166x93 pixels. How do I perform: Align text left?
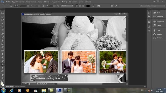(77, 6)
